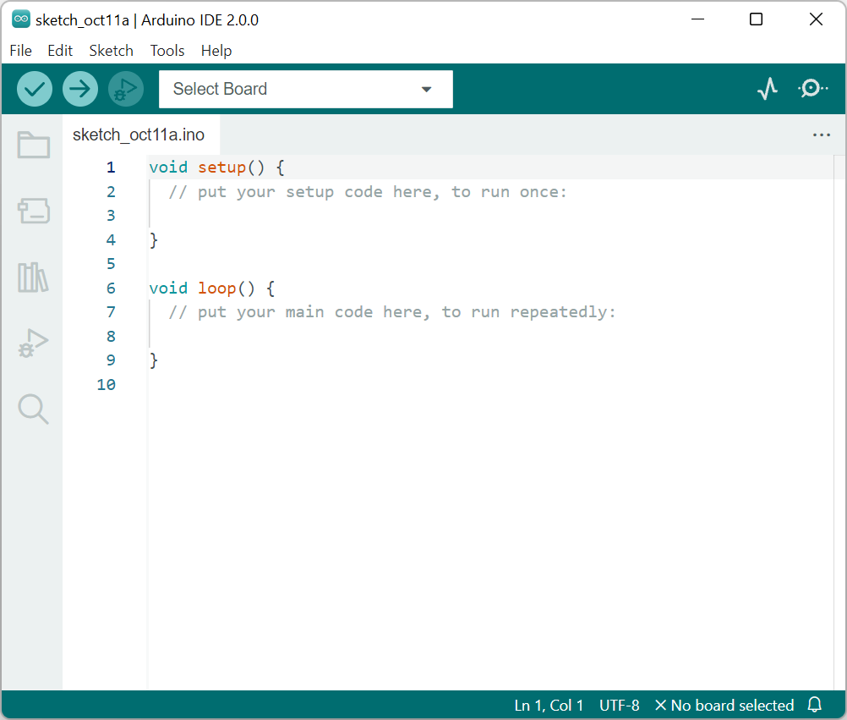Open the Sketch menu
The image size is (847, 720).
[111, 51]
